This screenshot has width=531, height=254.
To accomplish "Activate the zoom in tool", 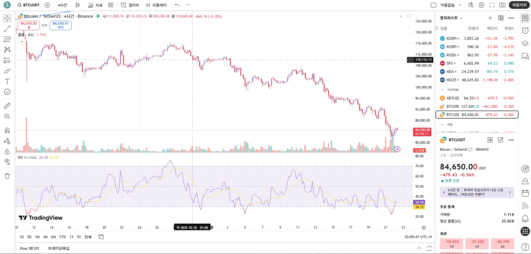I will 7,116.
